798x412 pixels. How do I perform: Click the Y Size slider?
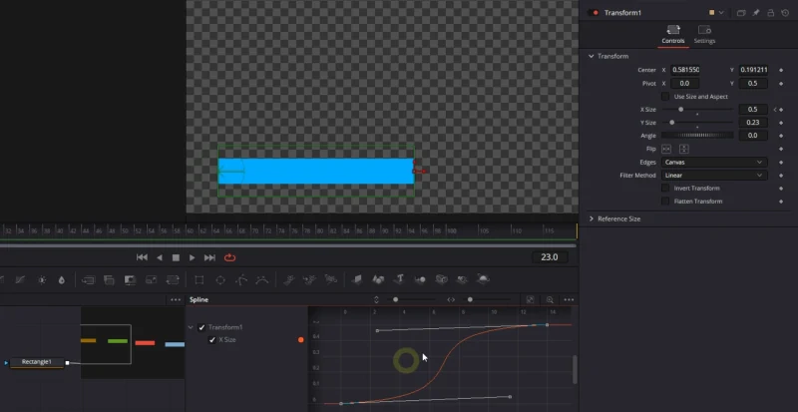click(697, 122)
